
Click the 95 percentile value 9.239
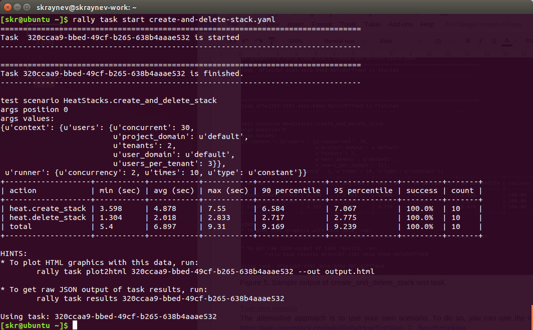pos(345,226)
